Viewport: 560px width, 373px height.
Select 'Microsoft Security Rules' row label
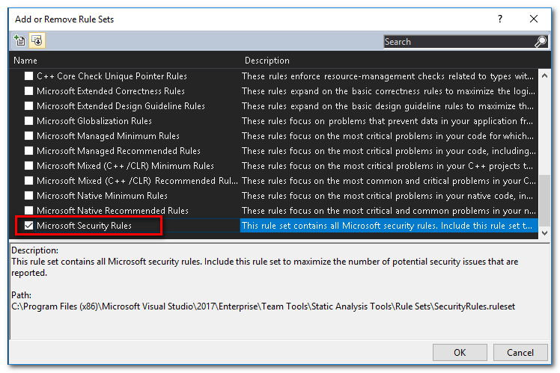tap(85, 225)
